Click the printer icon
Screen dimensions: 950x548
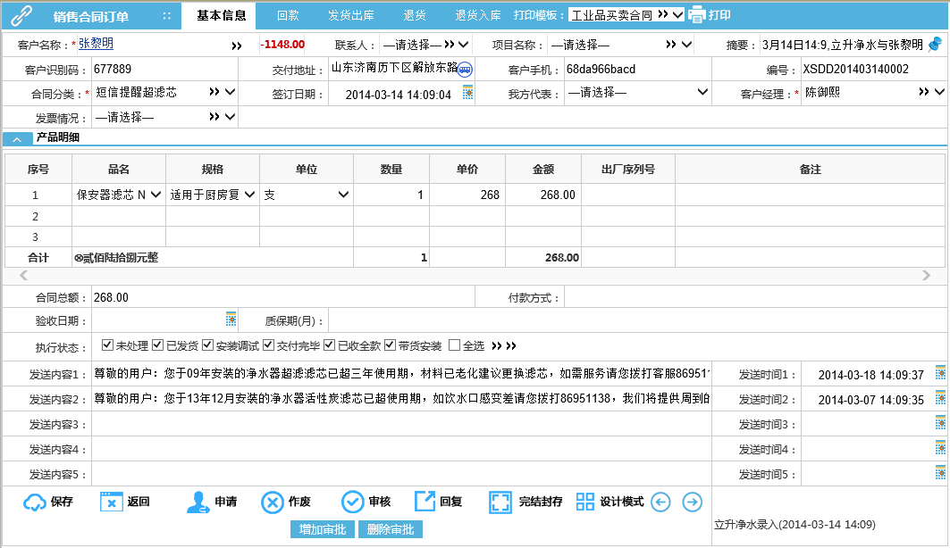(697, 14)
